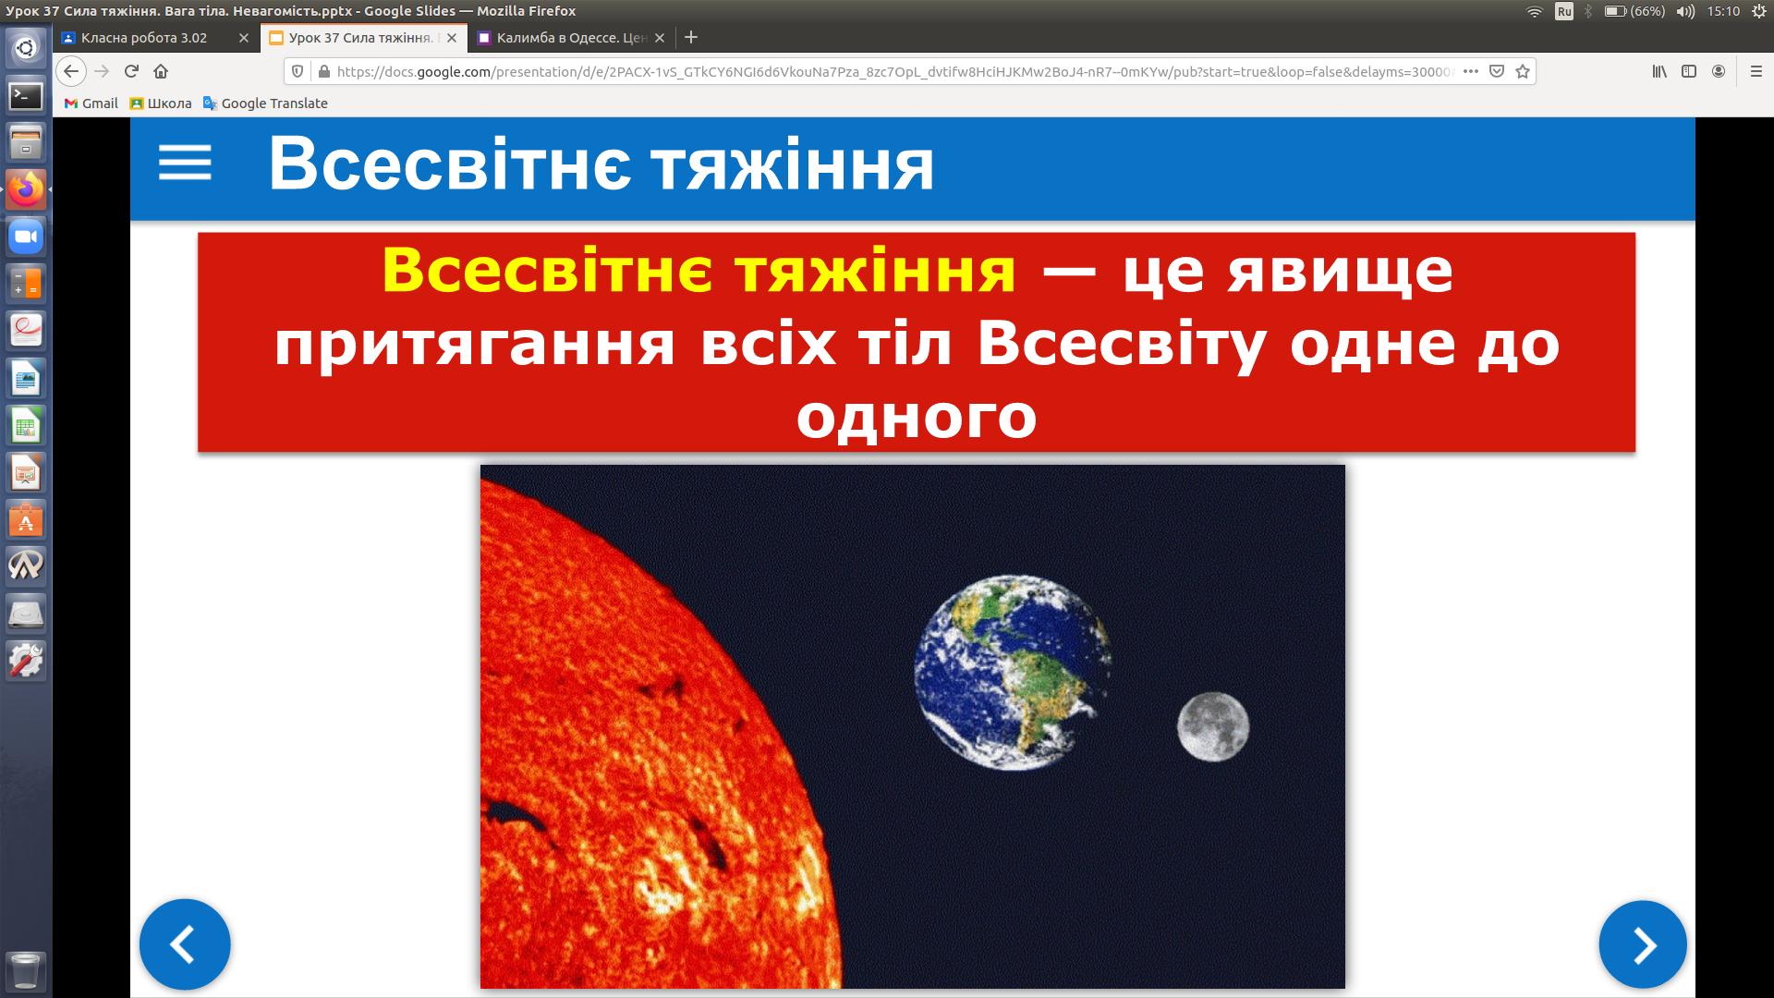Open page actions three-dots menu
This screenshot has width=1774, height=998.
pos(1471,71)
